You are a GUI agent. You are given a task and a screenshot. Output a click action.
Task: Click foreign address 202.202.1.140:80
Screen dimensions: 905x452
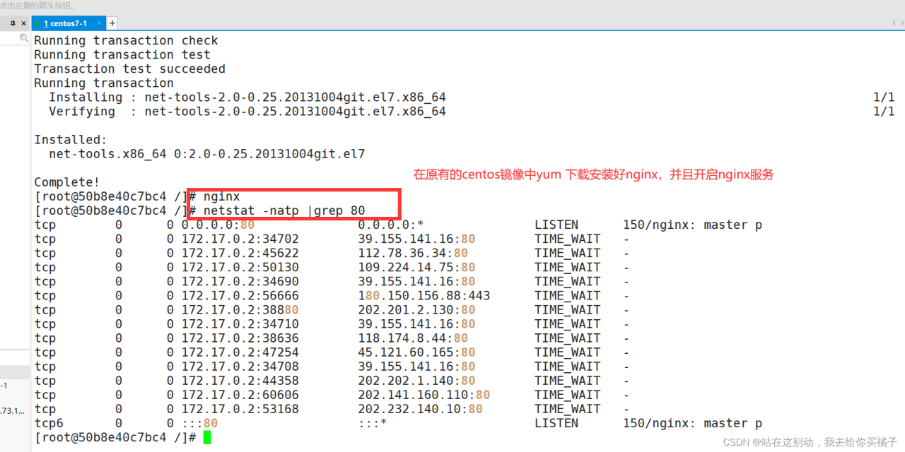[416, 380]
